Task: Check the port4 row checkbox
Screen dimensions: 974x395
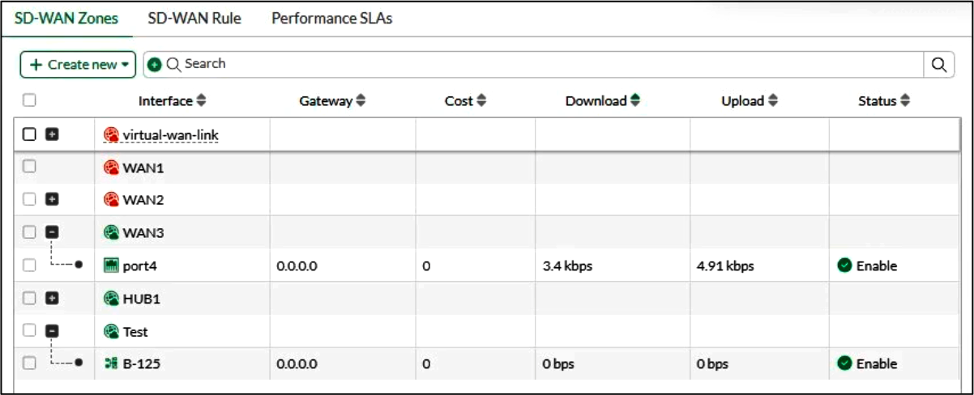Action: (x=29, y=265)
